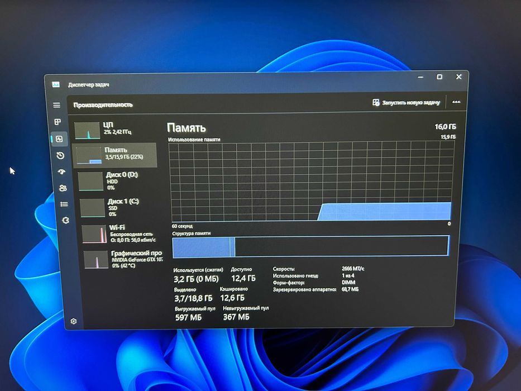Click the 'Память' large heading
Screen dimensions: 521x391
point(186,128)
